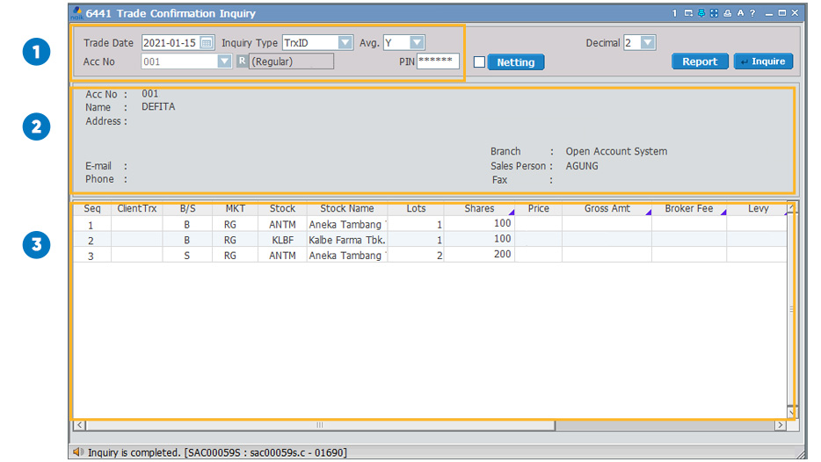
Task: Click the 'R' regular account icon
Action: click(x=243, y=61)
